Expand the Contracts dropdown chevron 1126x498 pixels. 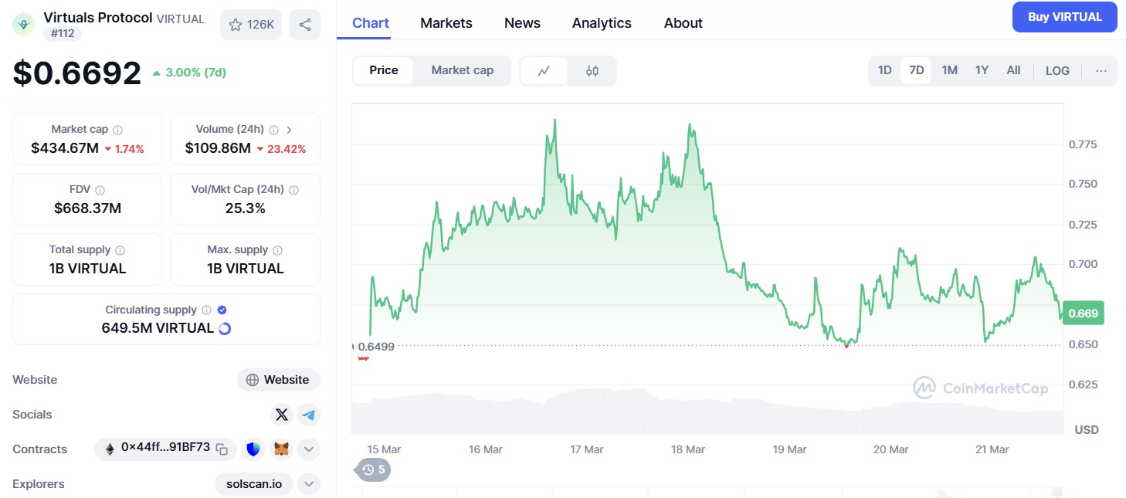(309, 449)
